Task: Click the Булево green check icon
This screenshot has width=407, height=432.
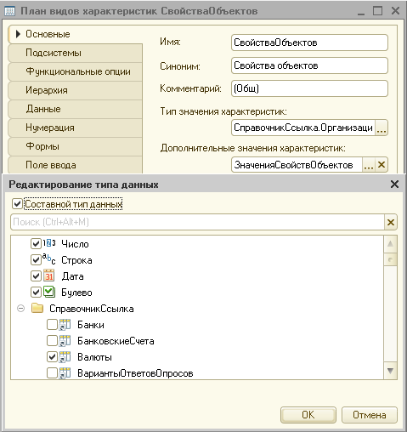Action: pyautogui.click(x=49, y=292)
